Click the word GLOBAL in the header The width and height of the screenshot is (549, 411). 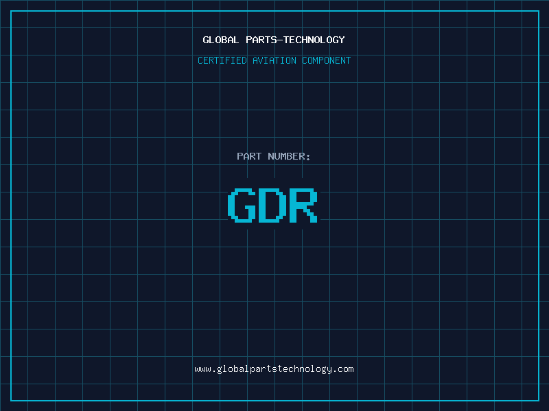coord(221,40)
